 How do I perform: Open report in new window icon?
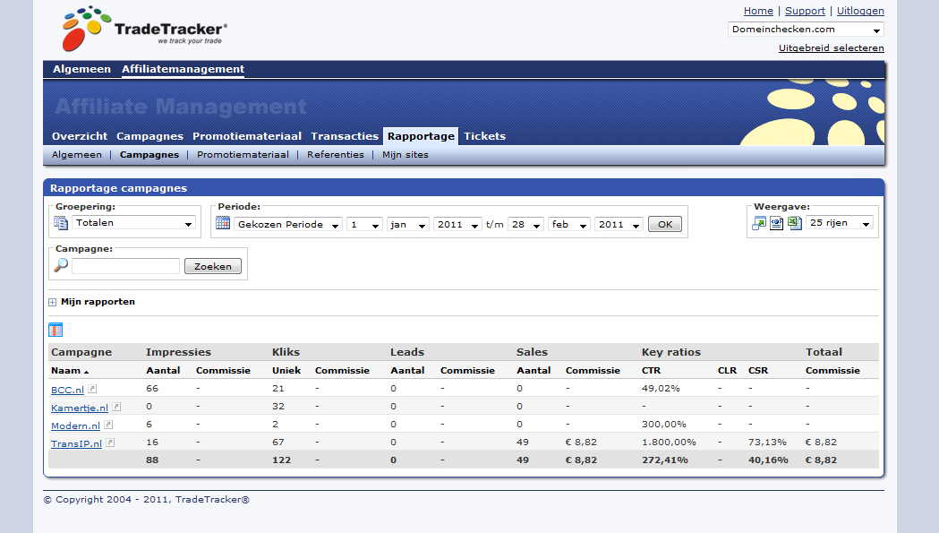click(759, 224)
